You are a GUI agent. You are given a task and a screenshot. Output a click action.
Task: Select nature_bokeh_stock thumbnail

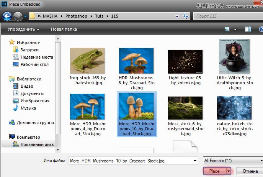[234, 108]
